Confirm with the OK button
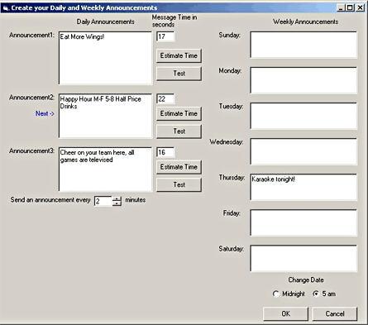The image size is (368, 325). tap(285, 313)
